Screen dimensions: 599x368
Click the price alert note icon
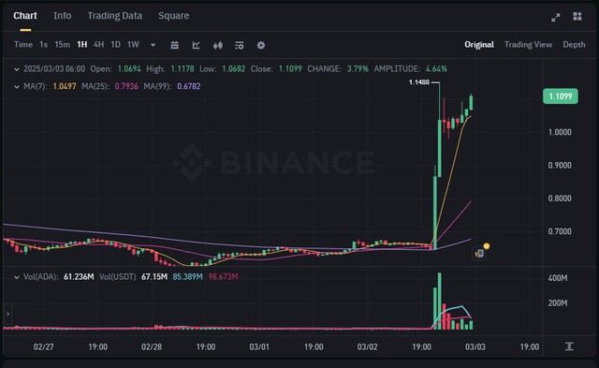(x=480, y=253)
